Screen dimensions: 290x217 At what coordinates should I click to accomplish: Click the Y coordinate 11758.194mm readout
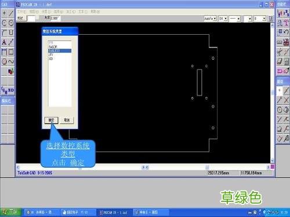point(251,173)
